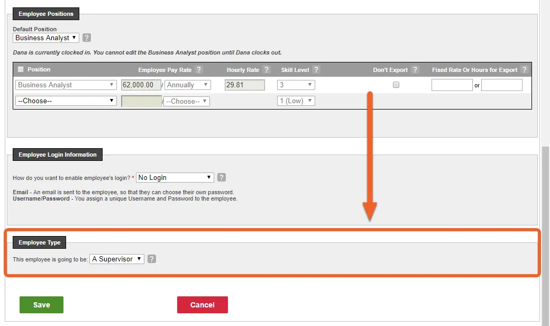550x326 pixels.
Task: Click the Employee Login Information heading
Action: [x=58, y=155]
